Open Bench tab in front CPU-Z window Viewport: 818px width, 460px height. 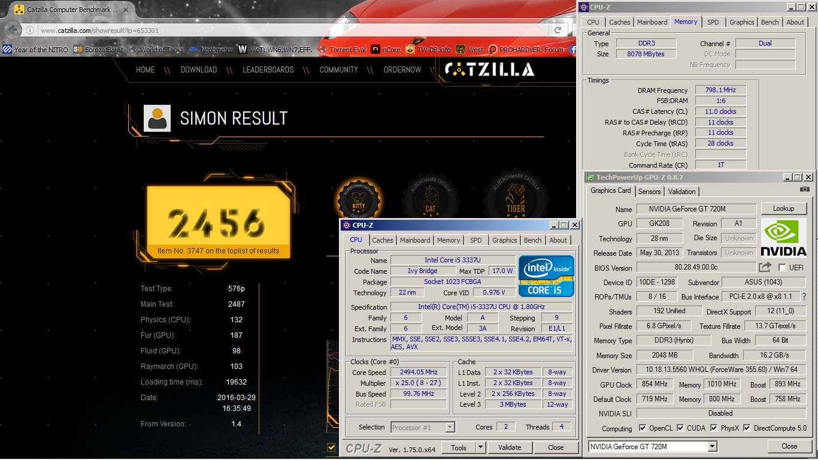pyautogui.click(x=532, y=240)
